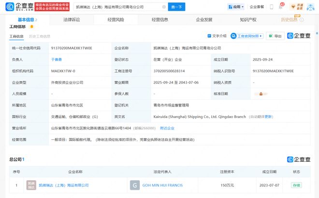Screen dimensions: 319x198
Task: Click the credit code 91370200MAEXK1TW0E in the first row
Action: click(x=72, y=48)
